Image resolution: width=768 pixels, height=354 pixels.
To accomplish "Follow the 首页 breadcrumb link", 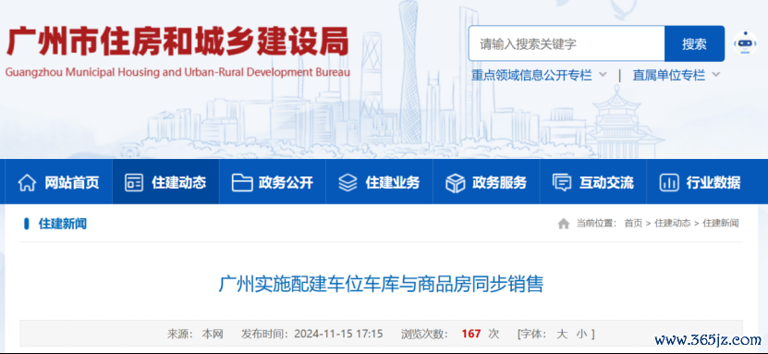I will pyautogui.click(x=633, y=224).
